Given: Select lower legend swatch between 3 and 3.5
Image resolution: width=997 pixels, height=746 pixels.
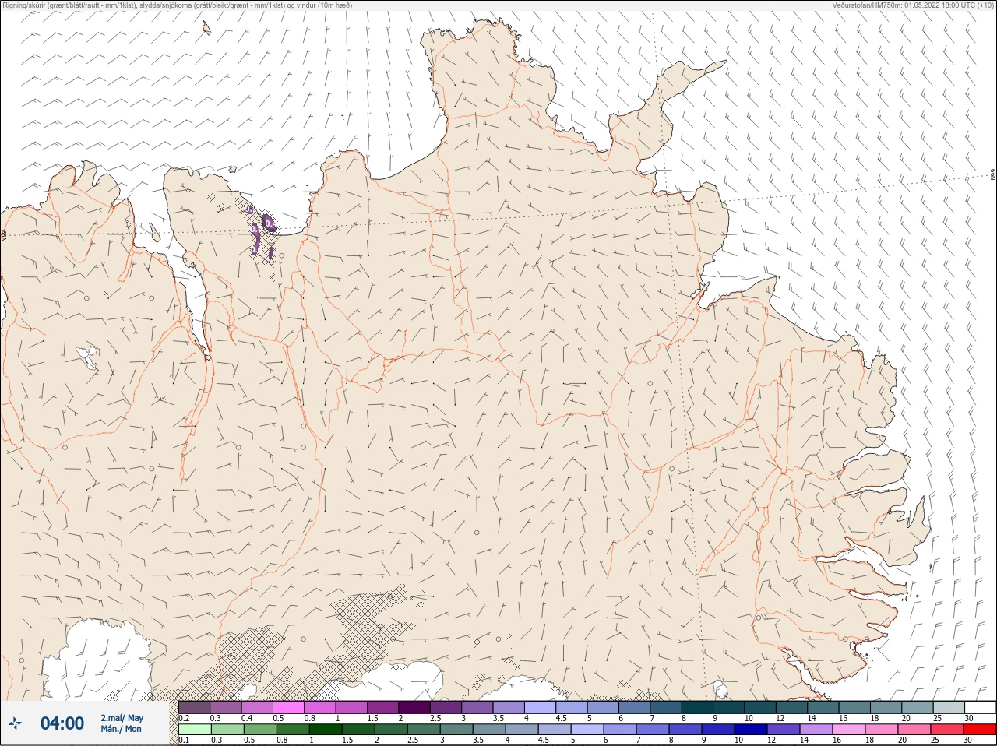Looking at the screenshot, I should 456,730.
